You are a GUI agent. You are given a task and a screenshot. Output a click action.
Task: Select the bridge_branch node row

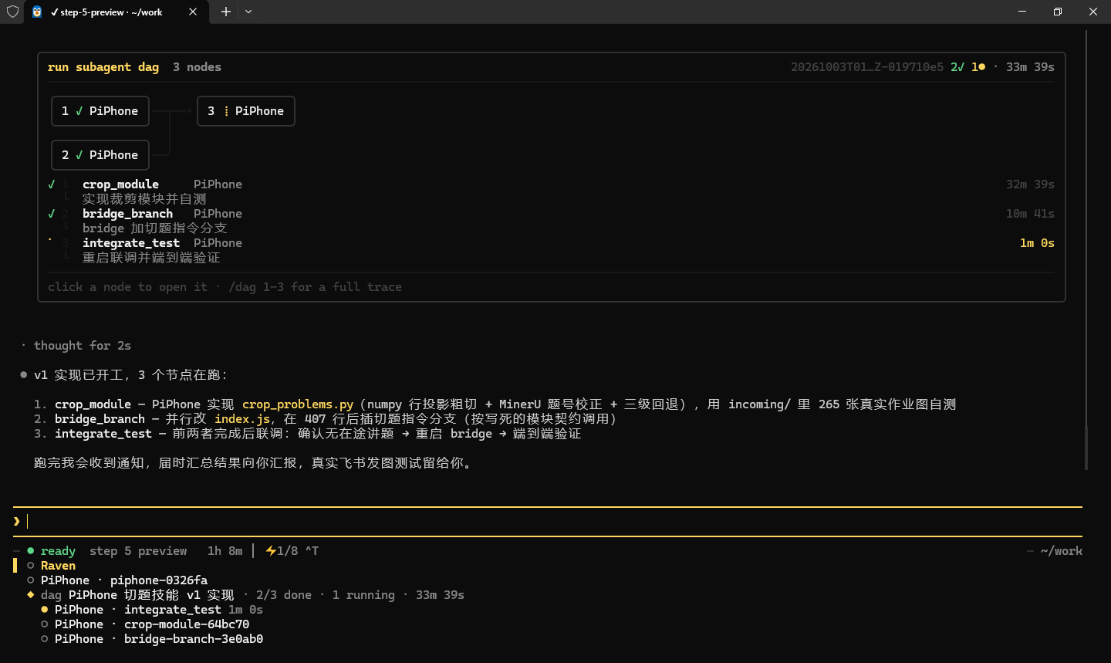[551, 221]
